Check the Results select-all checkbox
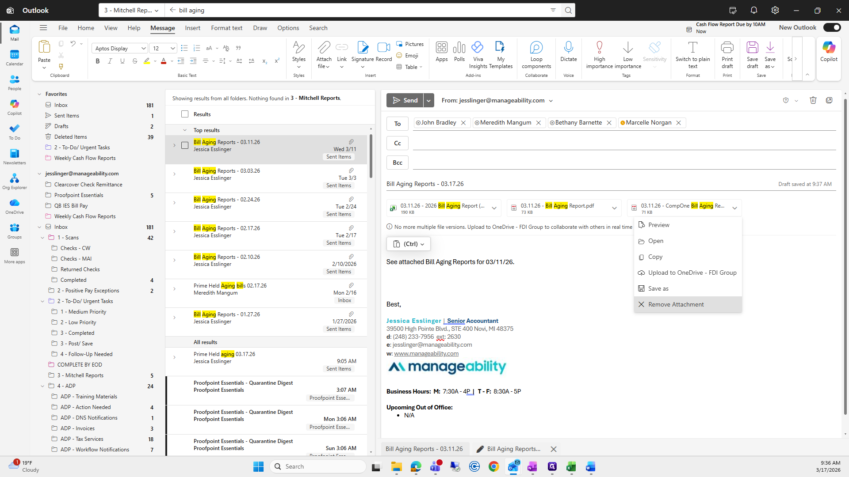The width and height of the screenshot is (849, 477). pos(185,114)
